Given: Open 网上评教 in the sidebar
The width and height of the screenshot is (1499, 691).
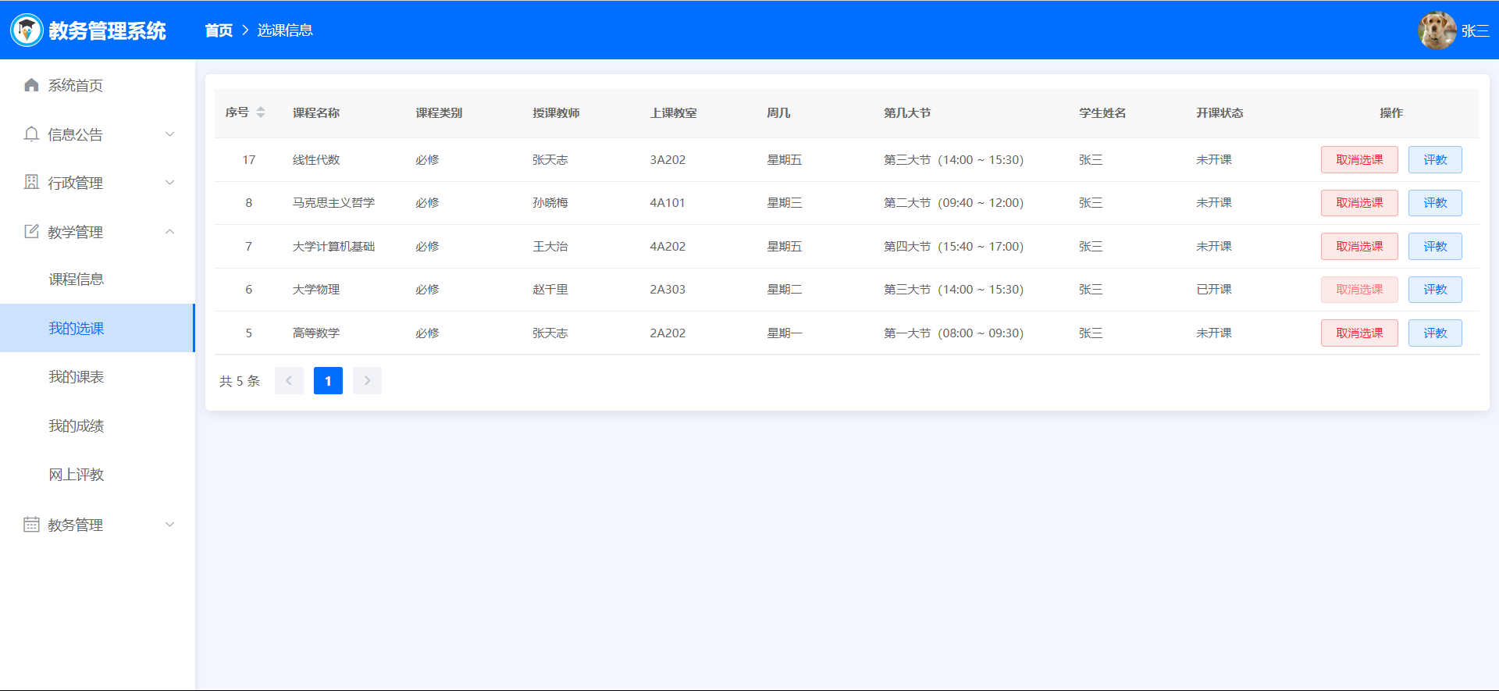Looking at the screenshot, I should (x=98, y=475).
